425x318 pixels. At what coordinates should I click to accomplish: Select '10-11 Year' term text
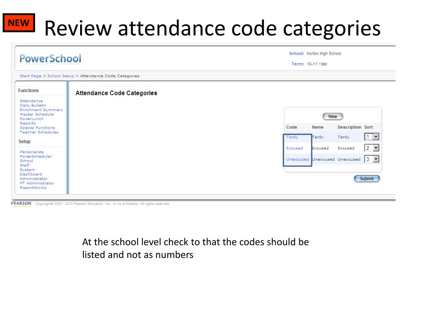[317, 64]
